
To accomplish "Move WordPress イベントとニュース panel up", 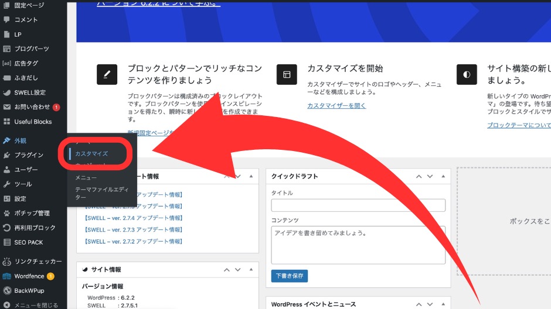I will (x=419, y=304).
